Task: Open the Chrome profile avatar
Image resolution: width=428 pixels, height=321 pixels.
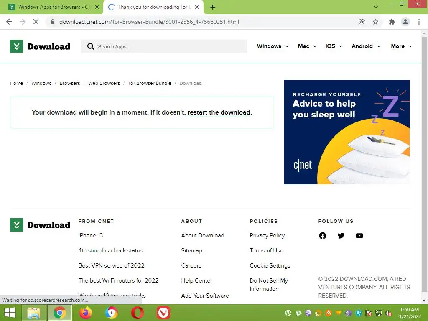Action: [x=405, y=22]
